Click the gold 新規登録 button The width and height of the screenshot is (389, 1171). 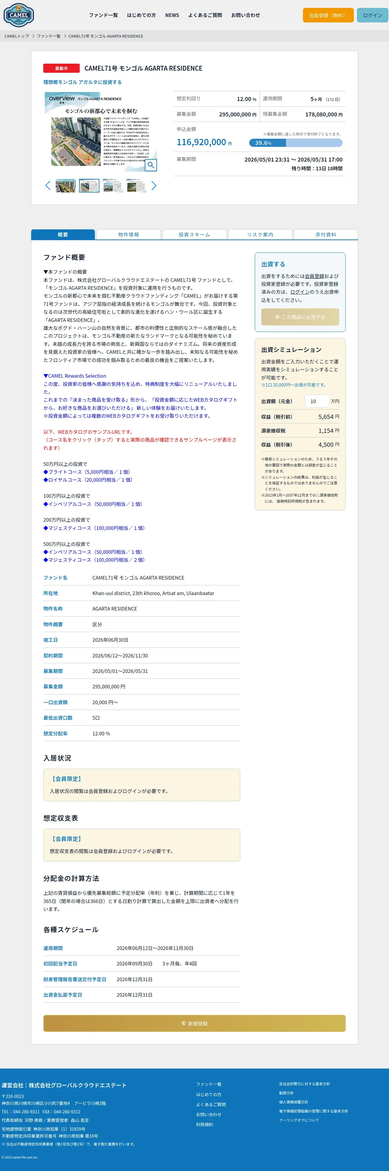pos(194,1023)
